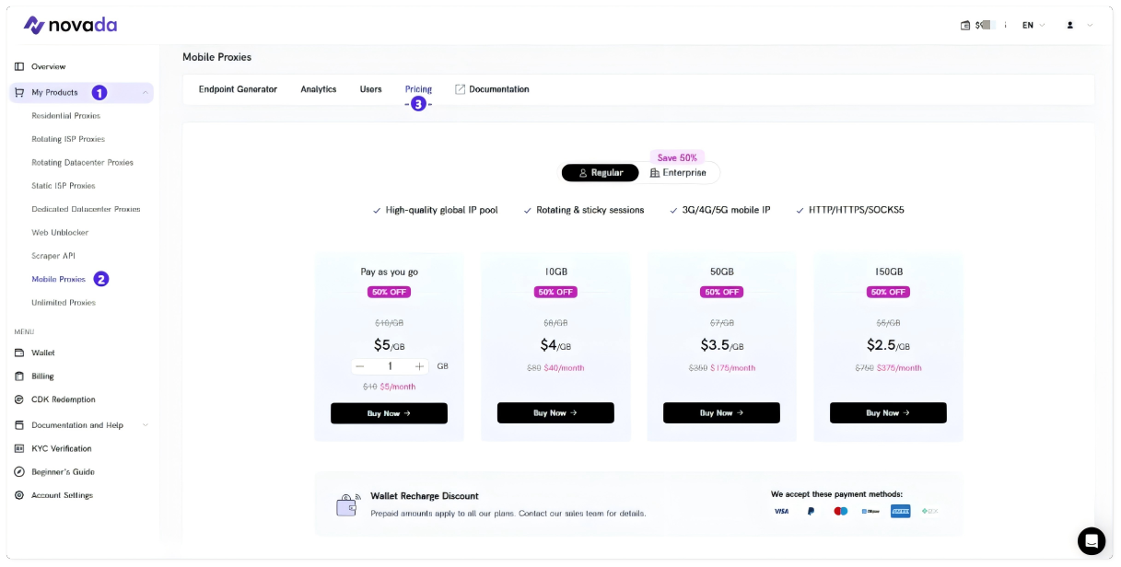Select the Regular plan toggle

(x=601, y=173)
